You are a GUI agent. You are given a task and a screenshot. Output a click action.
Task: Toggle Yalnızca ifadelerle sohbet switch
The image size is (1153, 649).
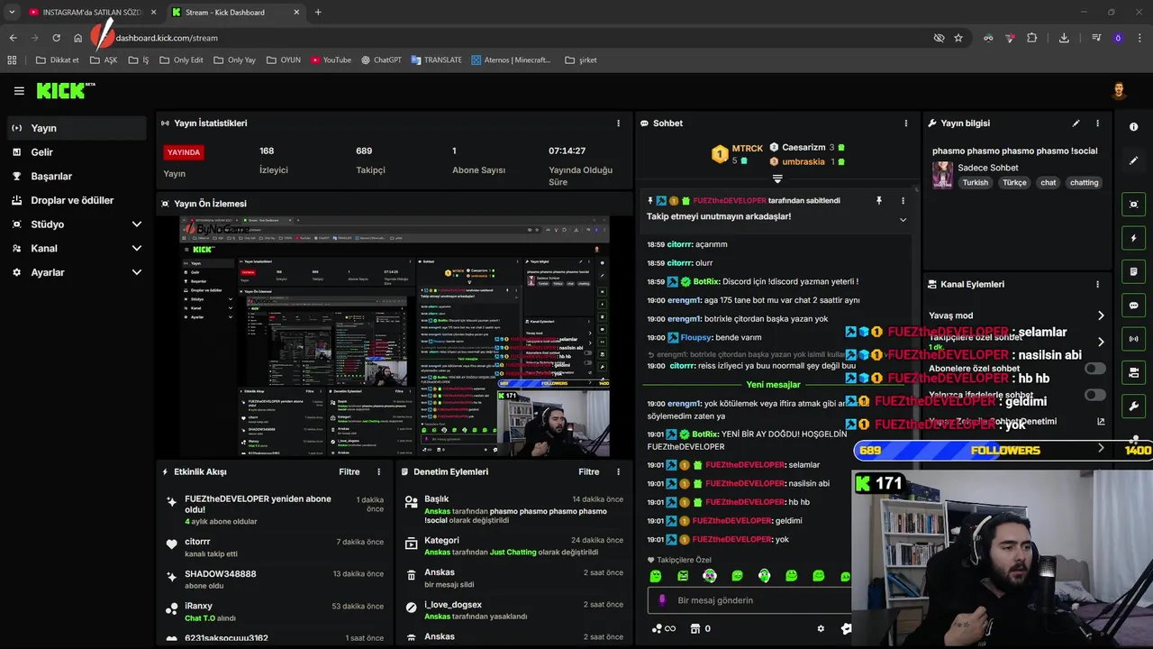1094,395
